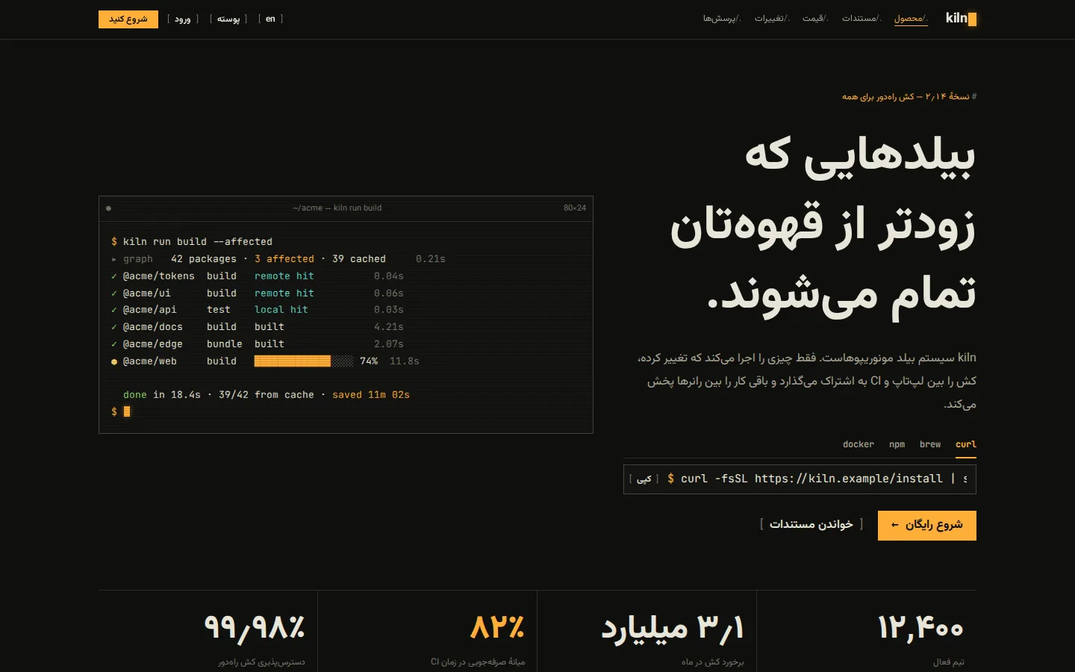This screenshot has width=1075, height=672.
Task: Click the terminal window dot icon
Action: tap(109, 208)
